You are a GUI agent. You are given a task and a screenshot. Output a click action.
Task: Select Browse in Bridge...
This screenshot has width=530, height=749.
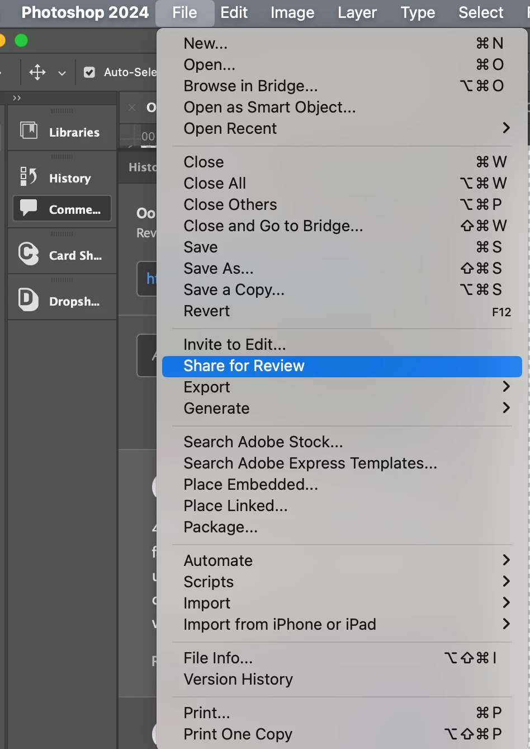[x=342, y=86]
